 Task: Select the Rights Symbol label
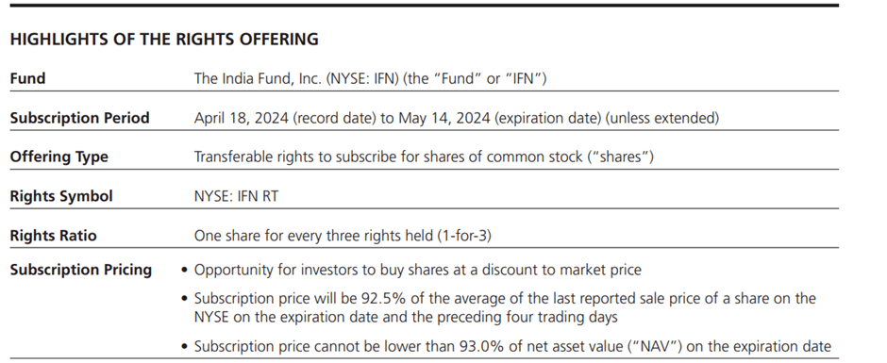[x=61, y=196]
